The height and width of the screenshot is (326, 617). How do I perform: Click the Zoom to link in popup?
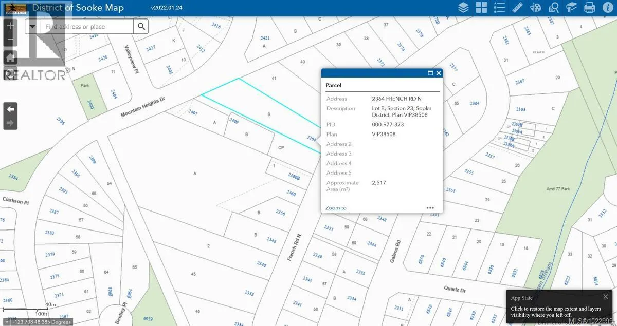(336, 208)
